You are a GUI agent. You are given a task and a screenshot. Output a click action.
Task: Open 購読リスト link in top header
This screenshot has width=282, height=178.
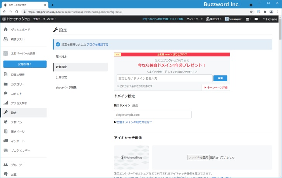[x=214, y=19]
